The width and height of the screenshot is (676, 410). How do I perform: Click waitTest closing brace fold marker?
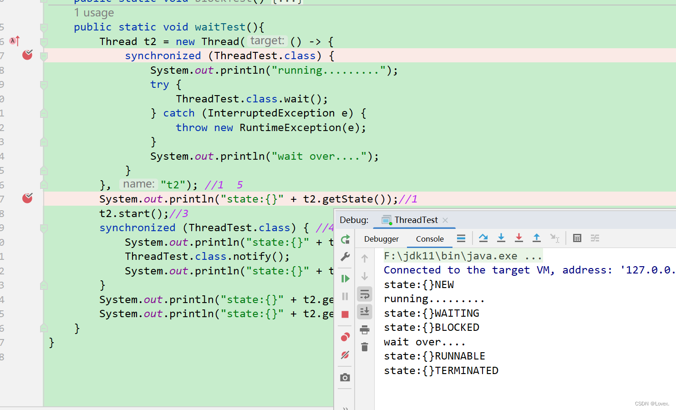pos(44,328)
